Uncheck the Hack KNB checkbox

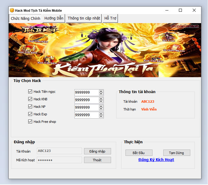[30, 99]
